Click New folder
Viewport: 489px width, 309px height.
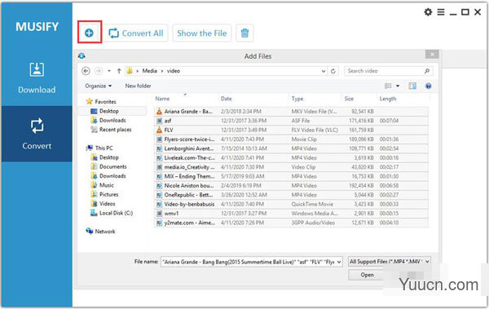coord(138,86)
